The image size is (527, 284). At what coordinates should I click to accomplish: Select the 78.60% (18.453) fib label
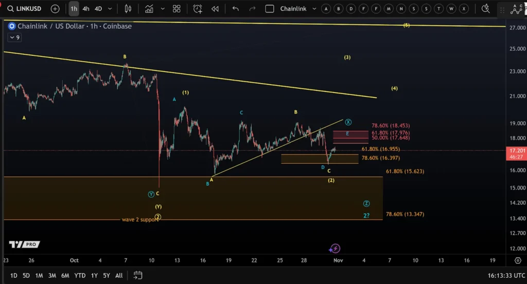tap(391, 126)
